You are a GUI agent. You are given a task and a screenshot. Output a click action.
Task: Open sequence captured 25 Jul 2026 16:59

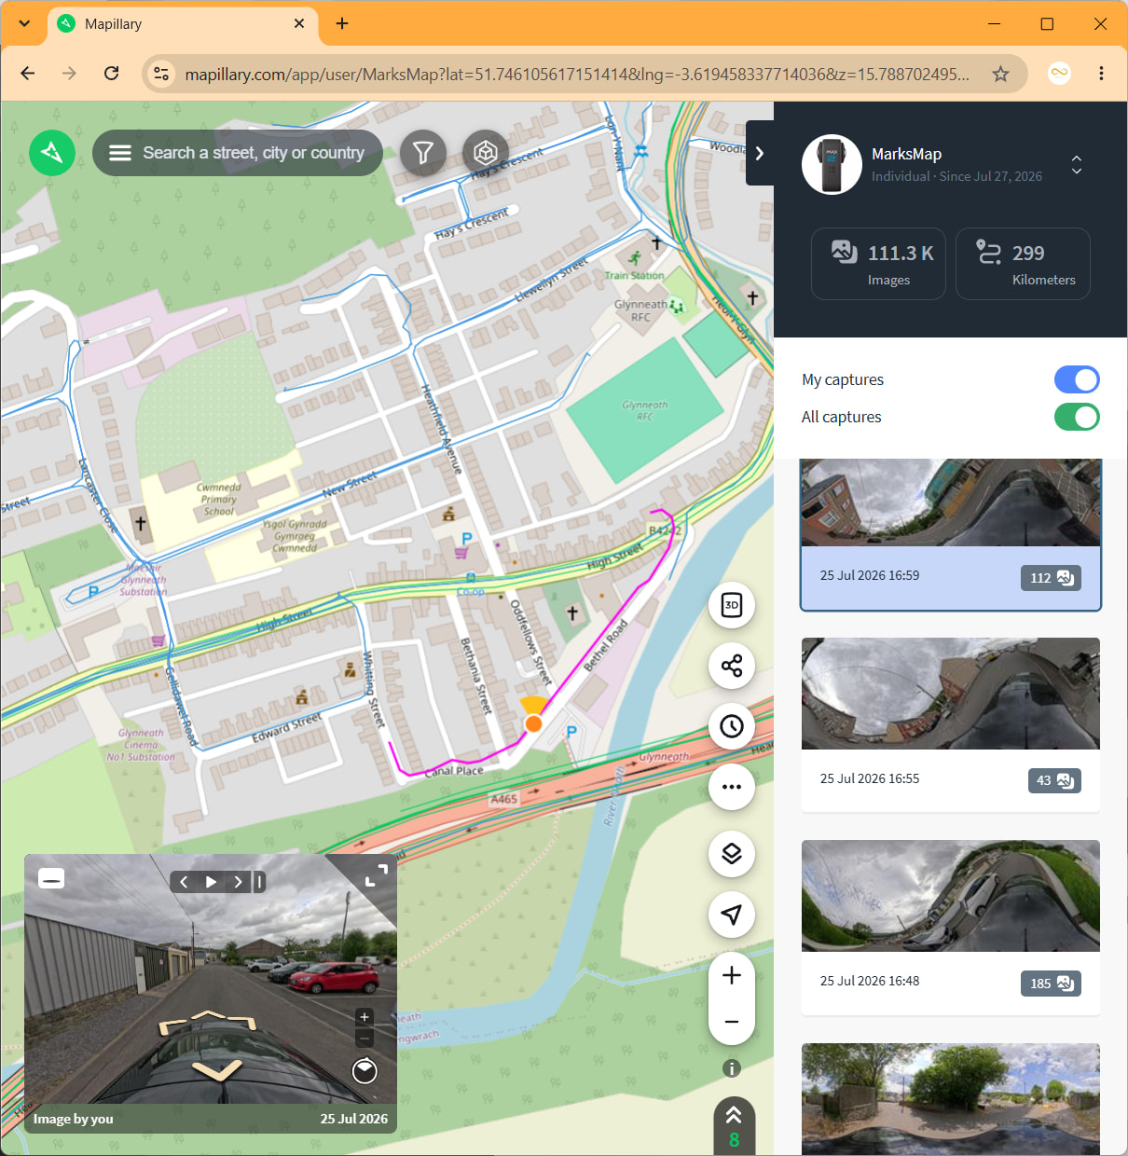point(951,534)
